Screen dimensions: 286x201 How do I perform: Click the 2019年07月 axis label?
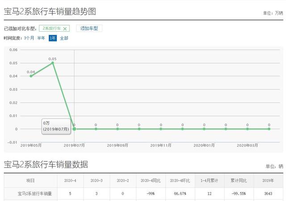[x=74, y=145]
